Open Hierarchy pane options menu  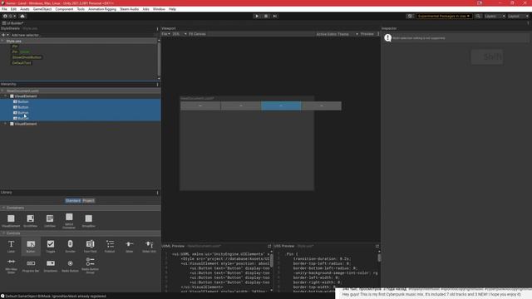(157, 85)
